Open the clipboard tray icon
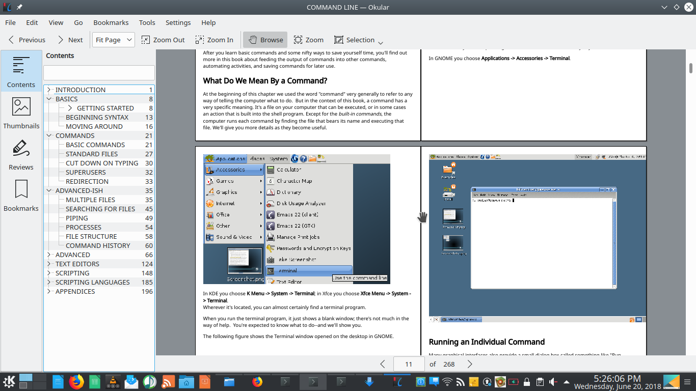The height and width of the screenshot is (391, 696). [x=540, y=381]
